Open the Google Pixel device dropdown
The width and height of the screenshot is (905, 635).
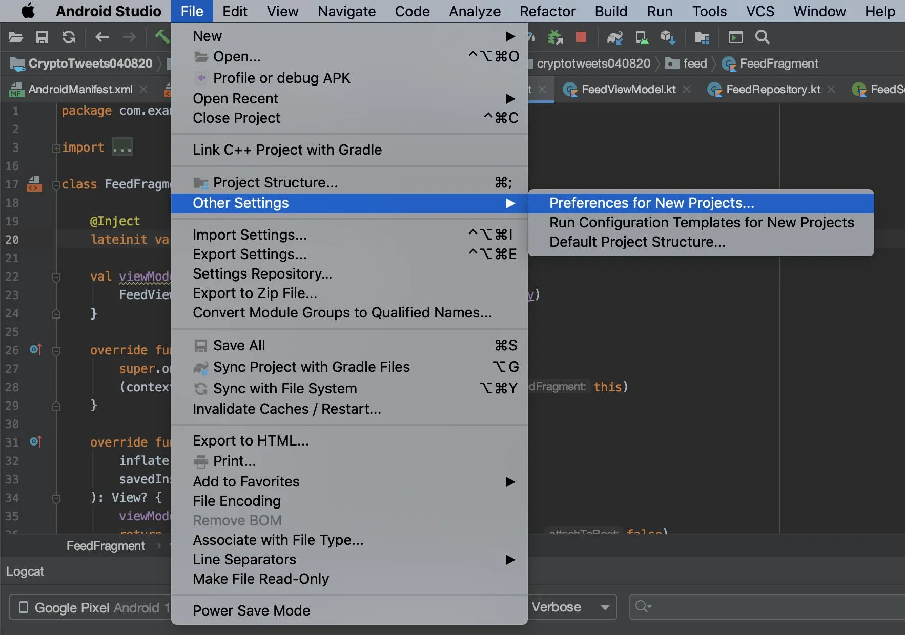(90, 607)
